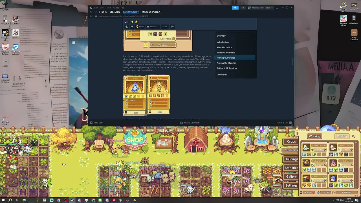This screenshot has width=361, height=203.
Task: Select the Green Unicorn portrait
Action: pyautogui.click(x=306, y=148)
